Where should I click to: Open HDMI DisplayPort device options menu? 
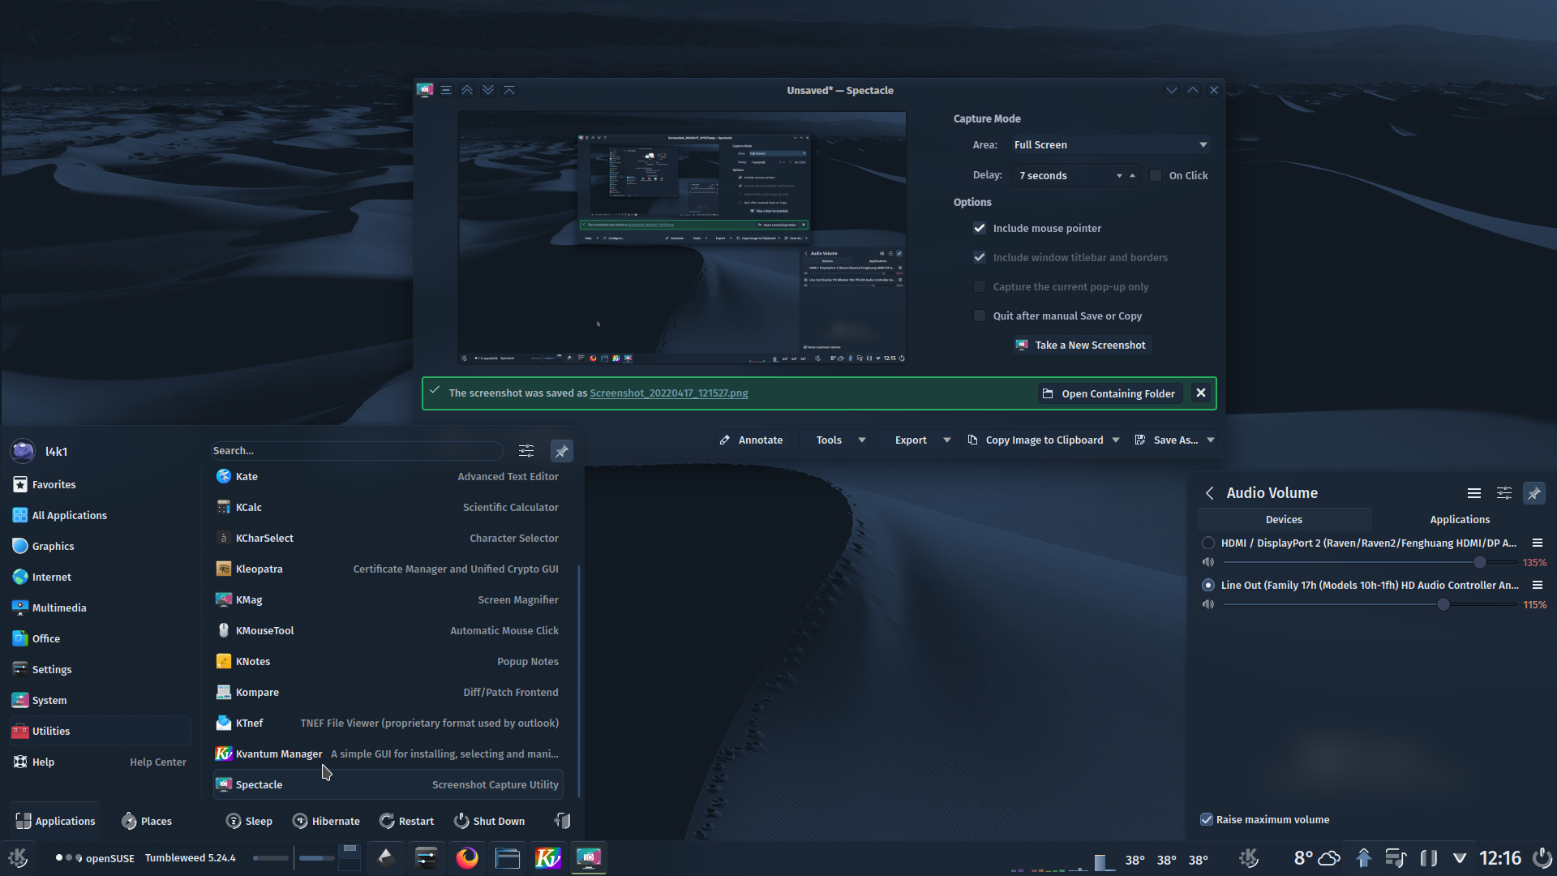pyautogui.click(x=1537, y=543)
